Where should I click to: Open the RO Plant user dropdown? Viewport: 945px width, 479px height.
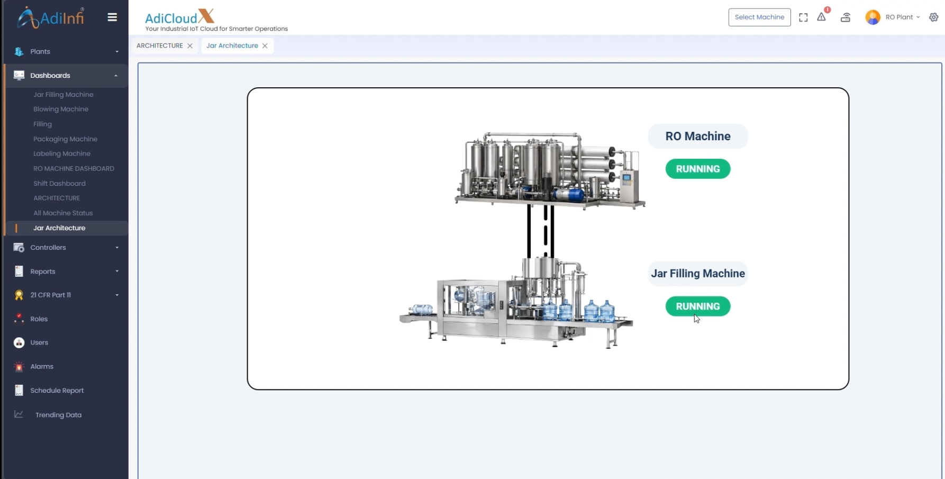tap(903, 17)
